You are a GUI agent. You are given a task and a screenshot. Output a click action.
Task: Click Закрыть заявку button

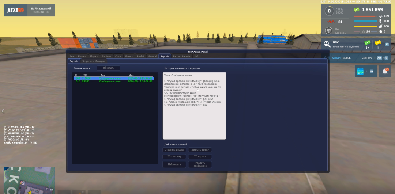[200, 150]
